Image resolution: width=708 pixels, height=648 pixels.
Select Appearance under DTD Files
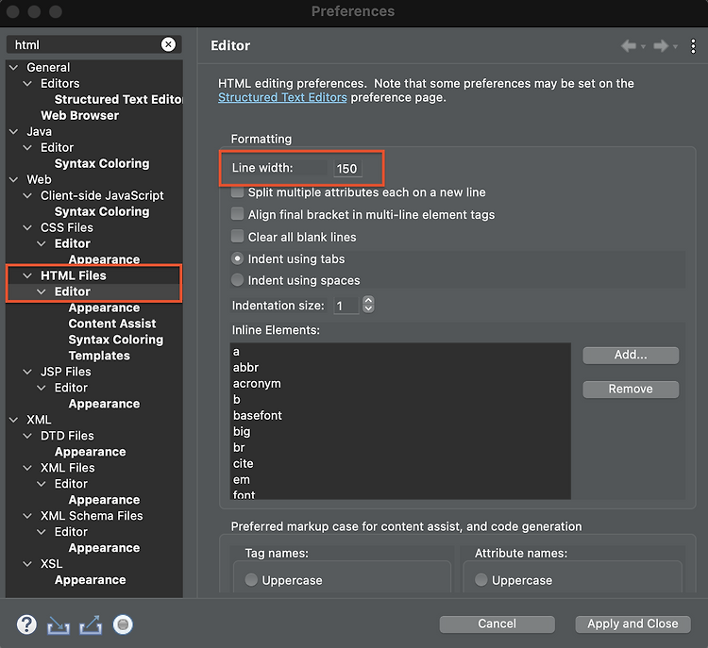(90, 451)
